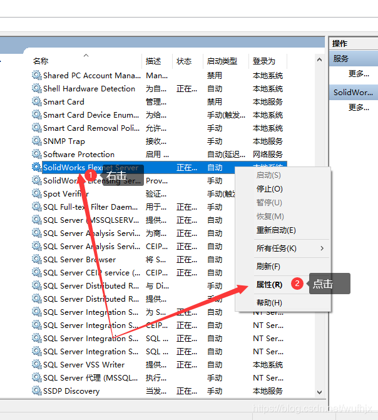Expand 更多 under 服务 actions panel
Viewport: 378px width, 420px height.
pos(359,74)
